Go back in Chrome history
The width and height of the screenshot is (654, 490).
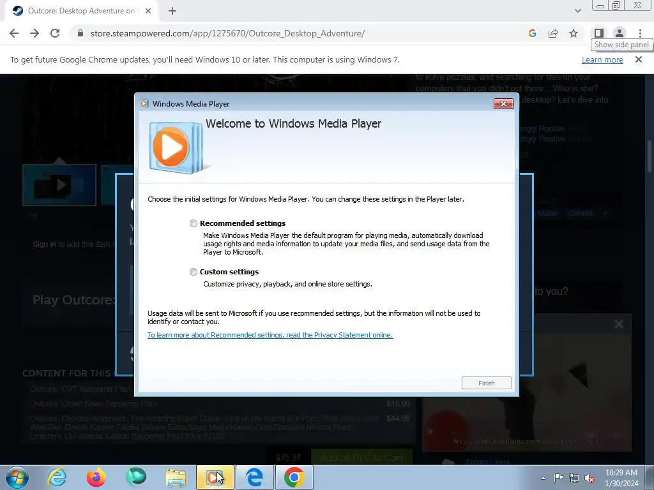tap(14, 33)
